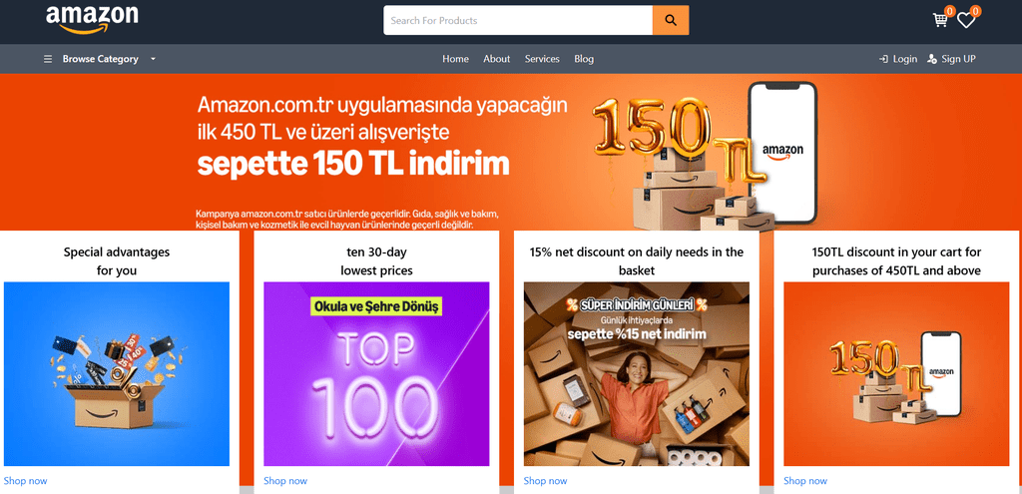1022x494 pixels.
Task: Focus the Search For Products field
Action: click(518, 20)
